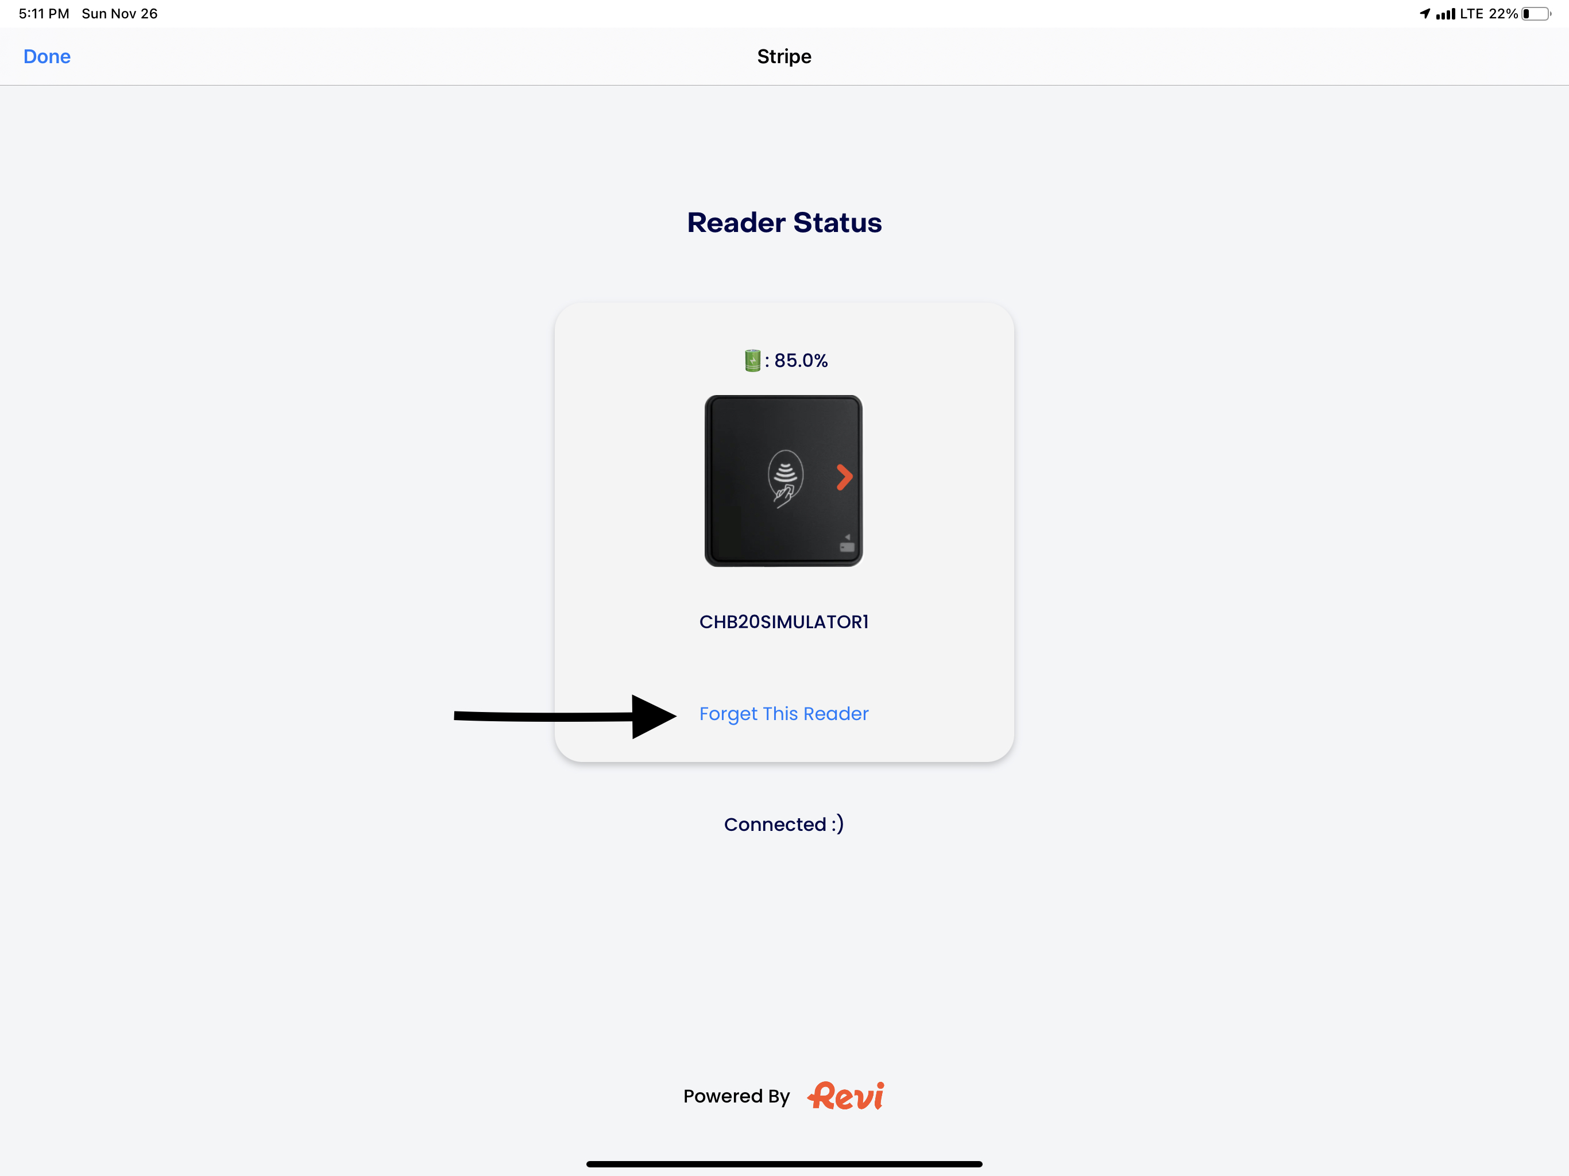Click the Revi logo next to Powered By
The height and width of the screenshot is (1176, 1569).
coord(845,1096)
